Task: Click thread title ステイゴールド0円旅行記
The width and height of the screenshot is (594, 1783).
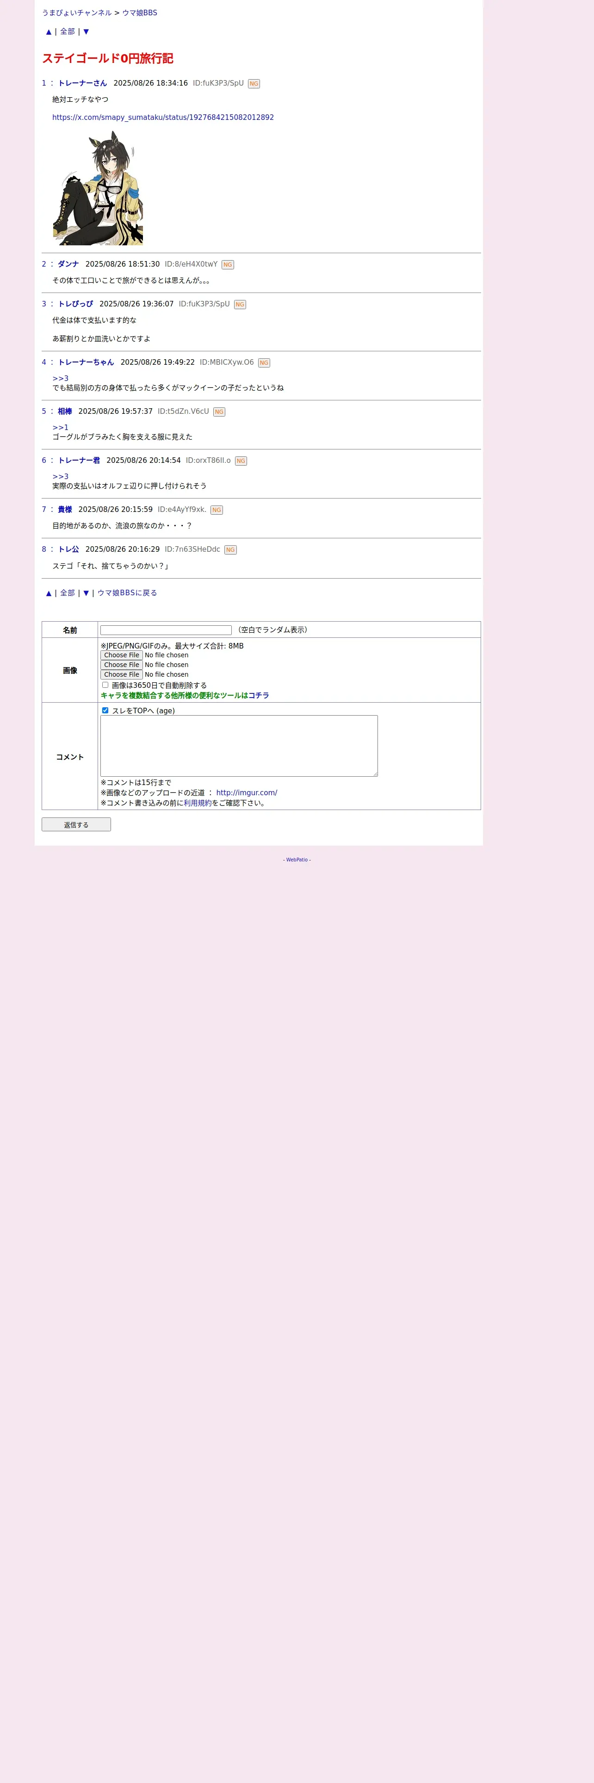Action: point(108,59)
